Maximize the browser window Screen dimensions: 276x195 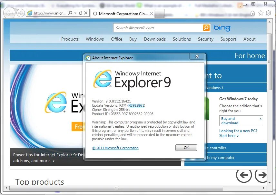(253, 4)
